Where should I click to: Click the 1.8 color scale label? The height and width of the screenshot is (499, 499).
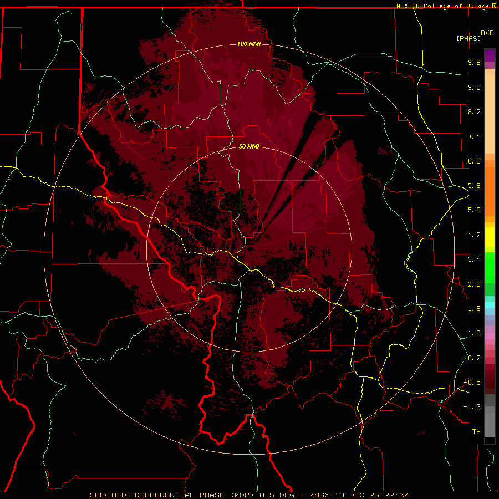coord(474,309)
